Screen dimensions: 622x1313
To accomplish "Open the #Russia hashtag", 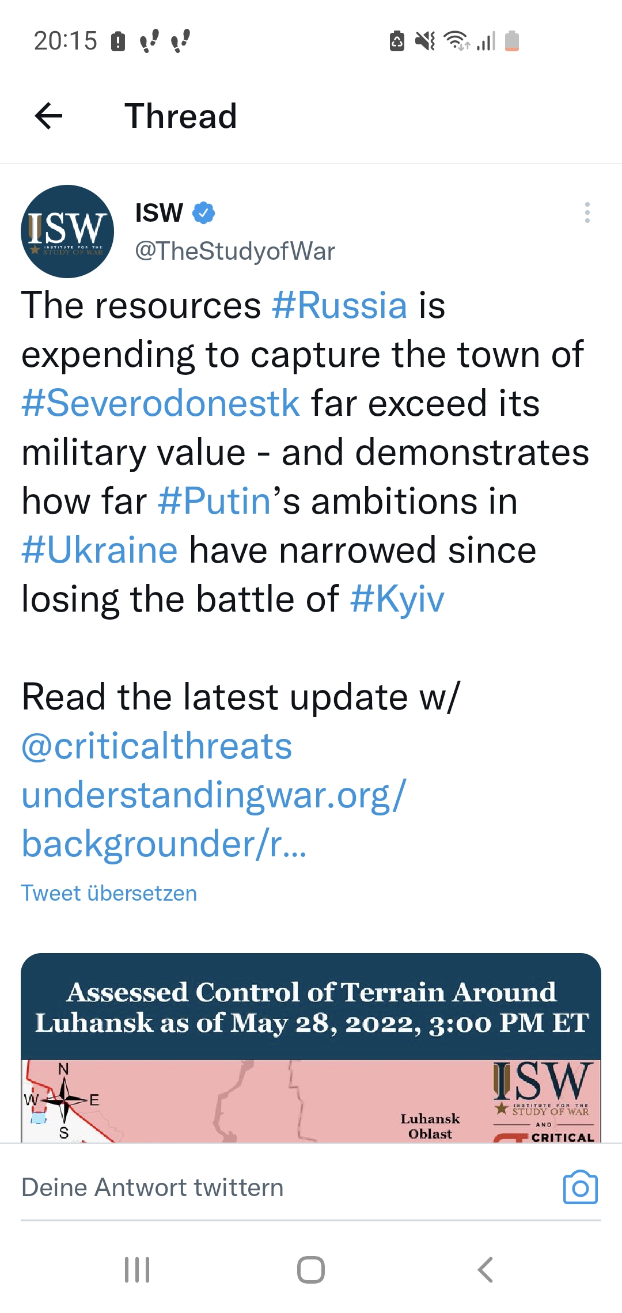I will (x=340, y=305).
